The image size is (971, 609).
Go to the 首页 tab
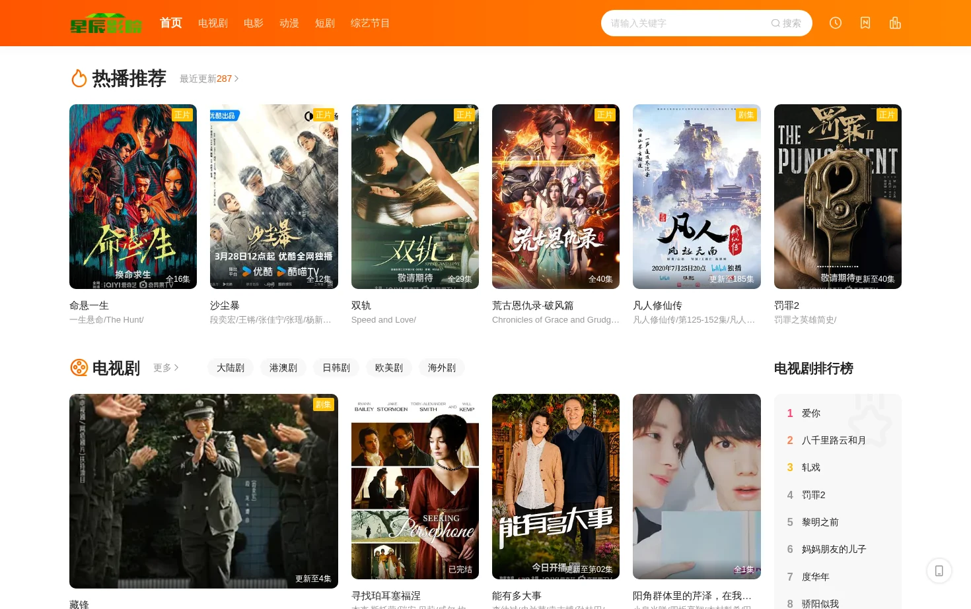click(x=170, y=23)
